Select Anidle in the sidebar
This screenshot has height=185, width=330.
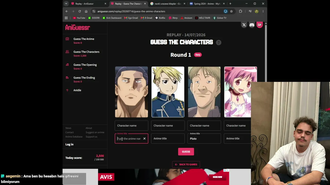[77, 90]
